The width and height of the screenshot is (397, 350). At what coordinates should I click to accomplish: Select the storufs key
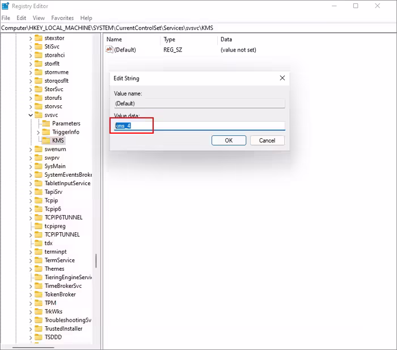(53, 98)
